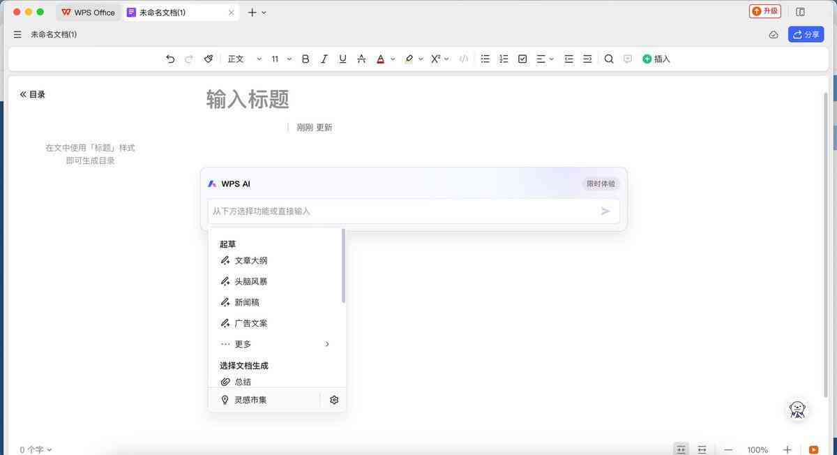Choose 新闻稿 from AI menu
Image resolution: width=837 pixels, height=455 pixels.
[277, 302]
